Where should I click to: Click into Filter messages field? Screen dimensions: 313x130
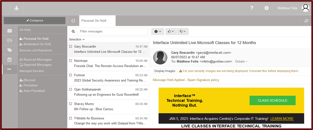[x=112, y=31]
